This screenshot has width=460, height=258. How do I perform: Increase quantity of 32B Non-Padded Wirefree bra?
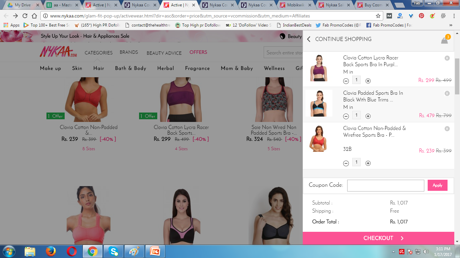(368, 163)
